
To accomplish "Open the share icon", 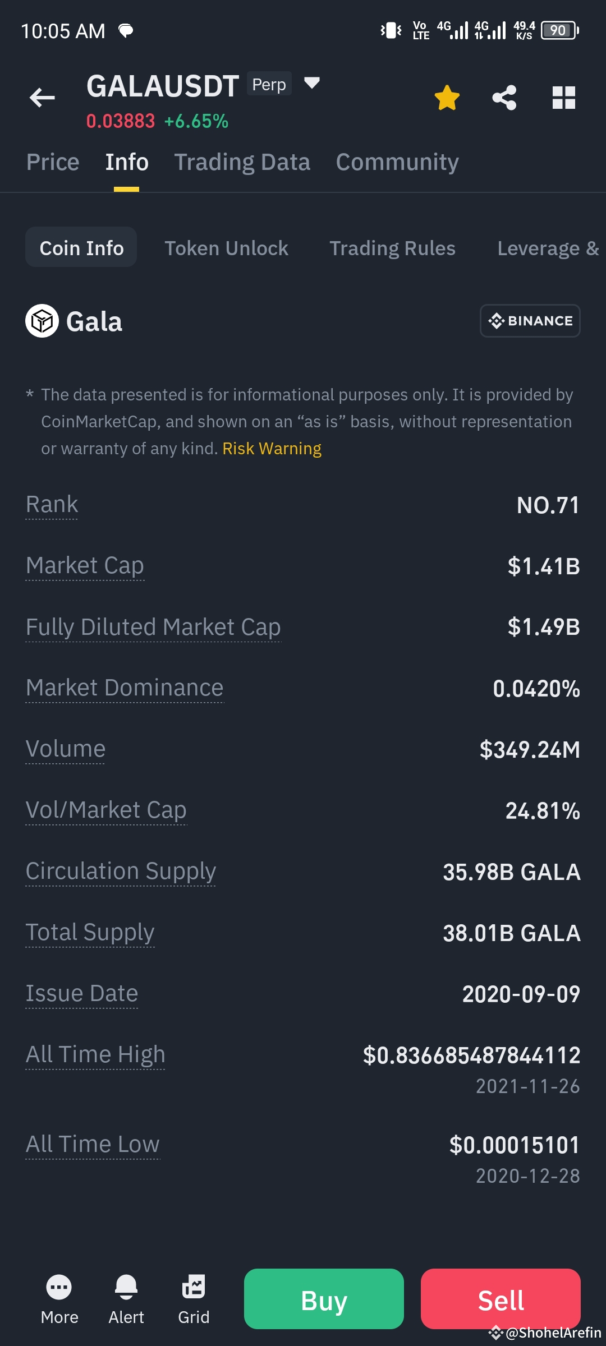I will (x=504, y=98).
